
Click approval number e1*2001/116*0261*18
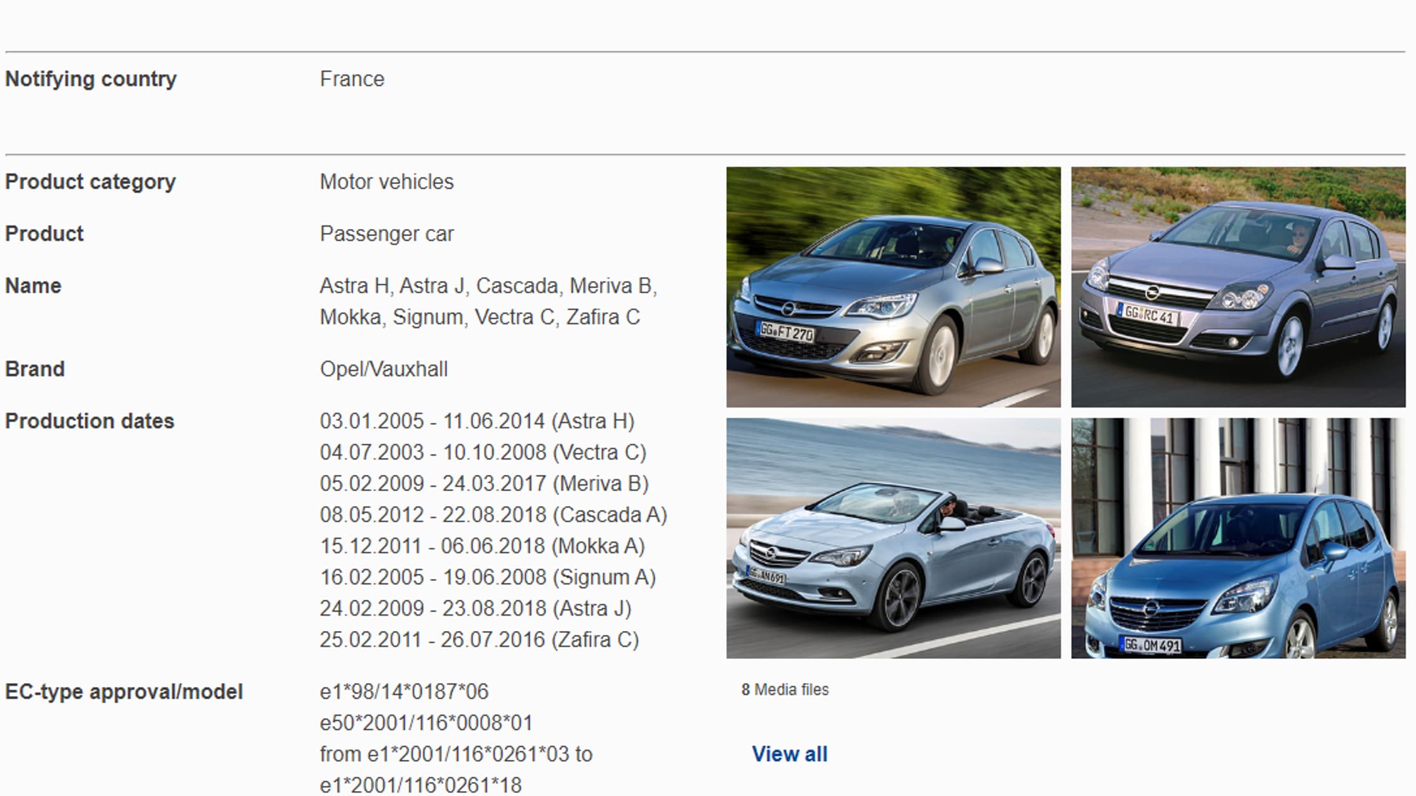(420, 785)
